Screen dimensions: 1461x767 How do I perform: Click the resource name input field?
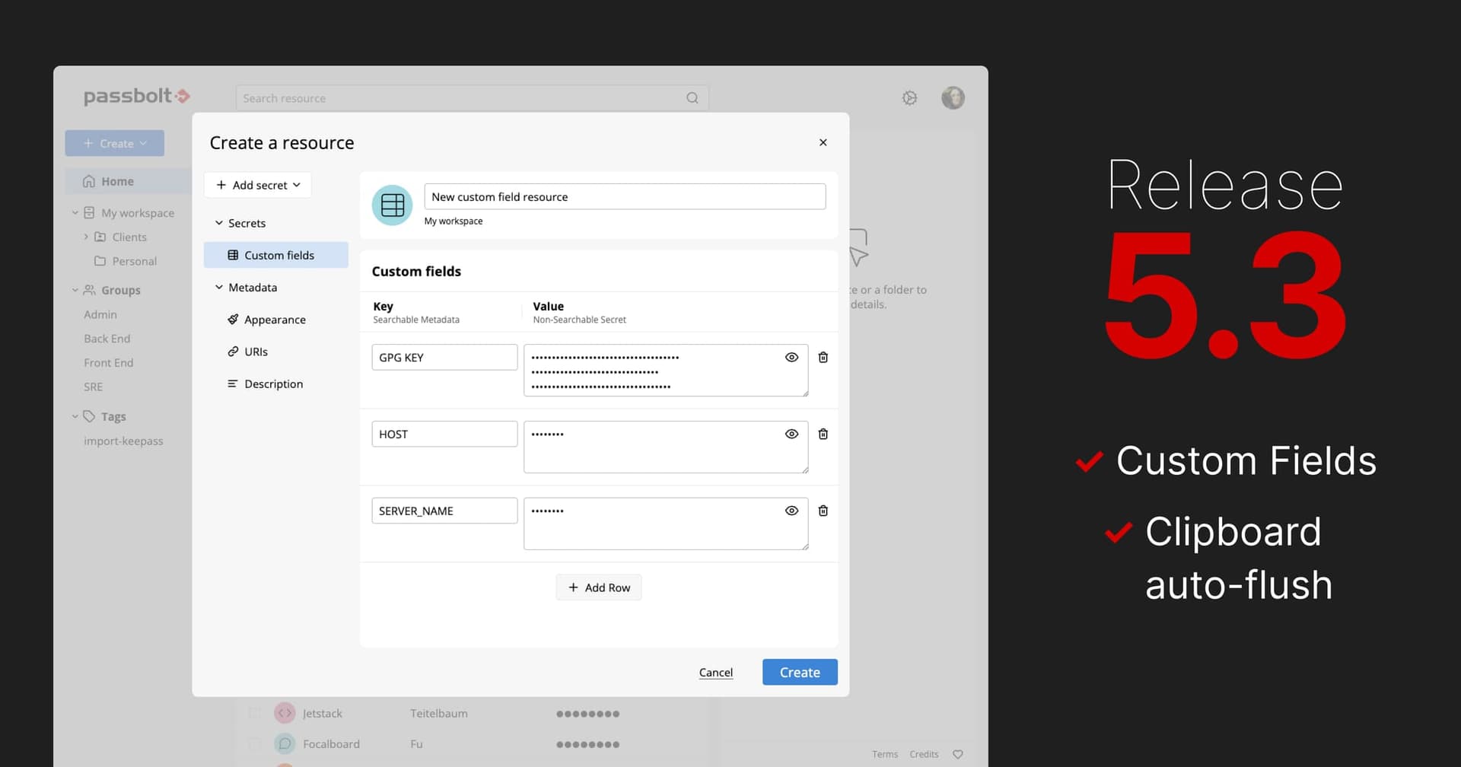tap(624, 196)
